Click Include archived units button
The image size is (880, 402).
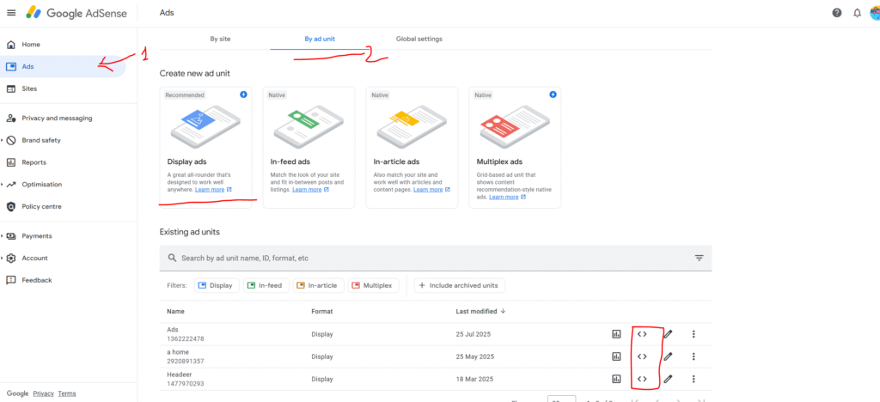(x=460, y=285)
